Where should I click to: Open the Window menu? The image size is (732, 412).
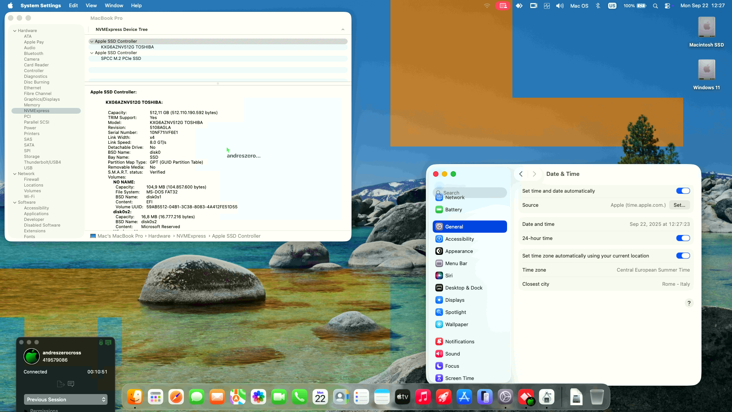114,6
